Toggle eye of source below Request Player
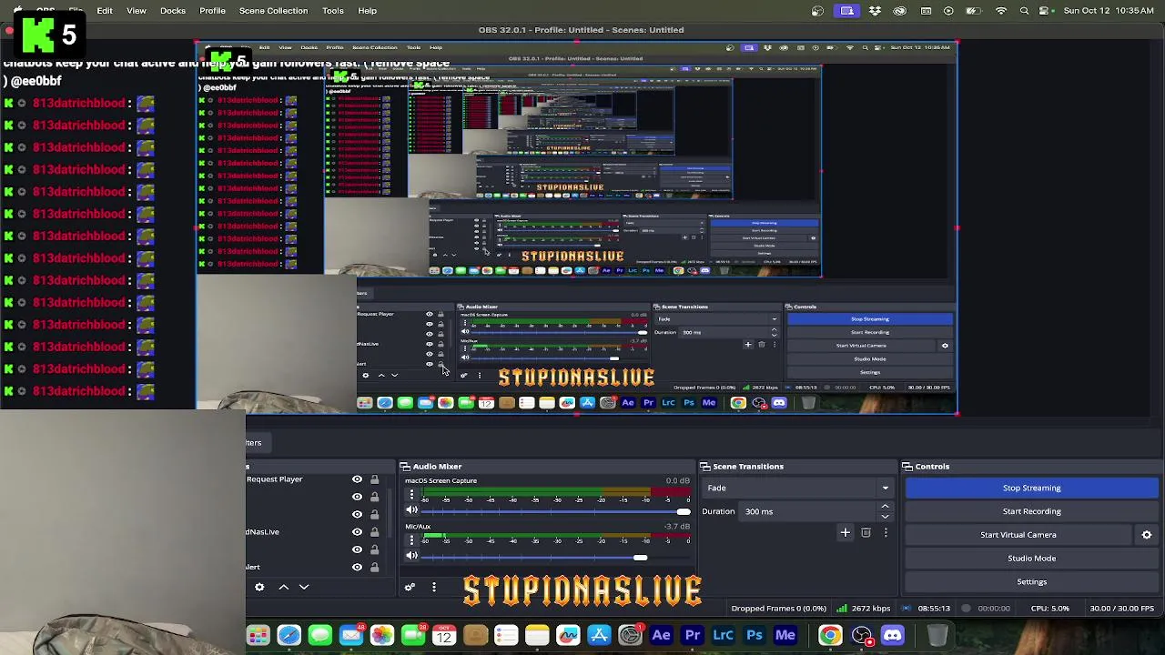 [357, 497]
